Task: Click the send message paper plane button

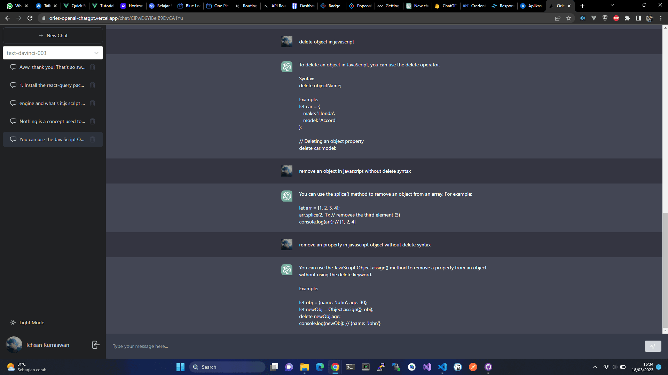Action: (x=652, y=346)
